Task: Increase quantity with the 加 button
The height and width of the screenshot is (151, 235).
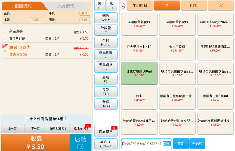Action: tap(112, 5)
